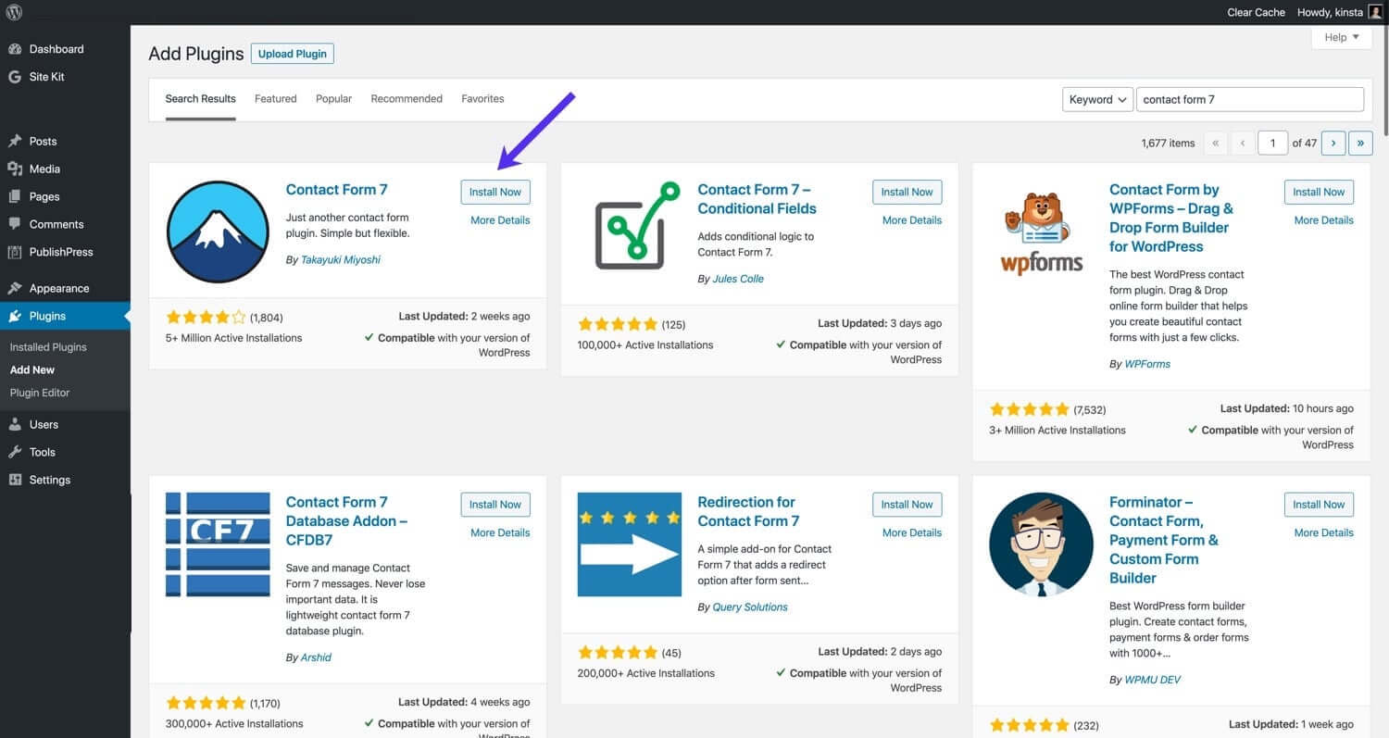
Task: Open Forminator cartoon man thumbnail
Action: coord(1042,544)
